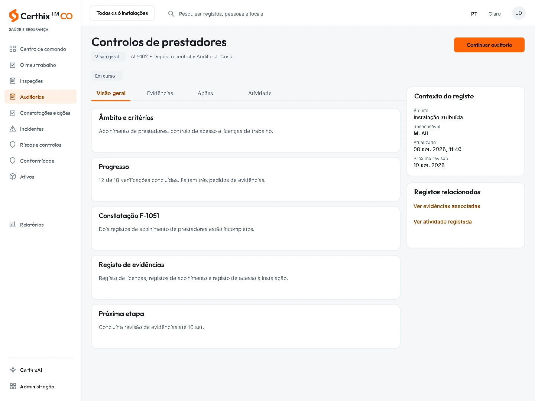This screenshot has width=535, height=401.
Task: Click the Inspeções clipboard icon
Action: pyautogui.click(x=13, y=81)
